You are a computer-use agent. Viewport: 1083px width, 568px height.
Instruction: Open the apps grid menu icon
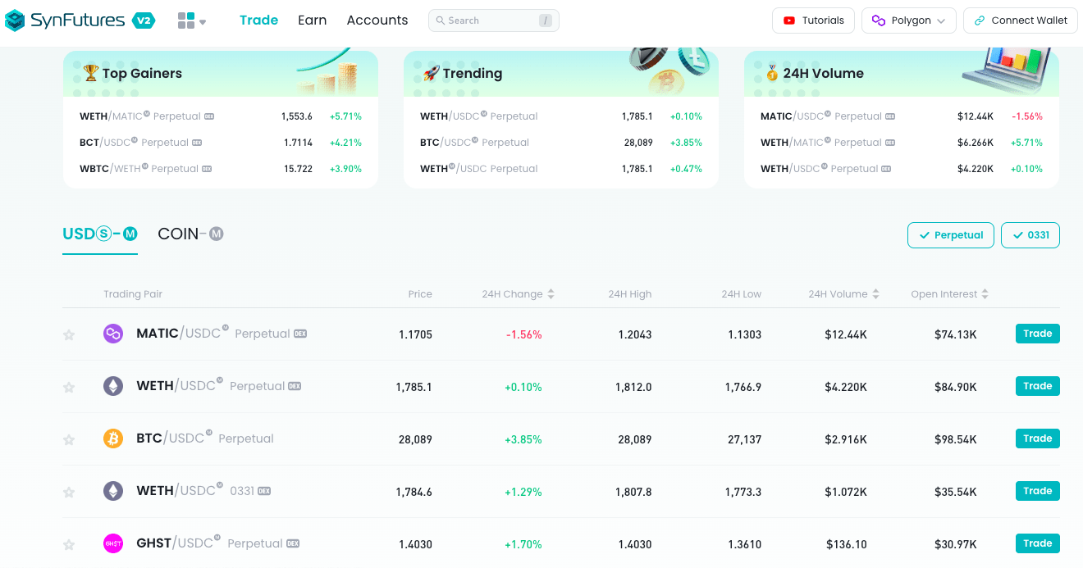[186, 20]
